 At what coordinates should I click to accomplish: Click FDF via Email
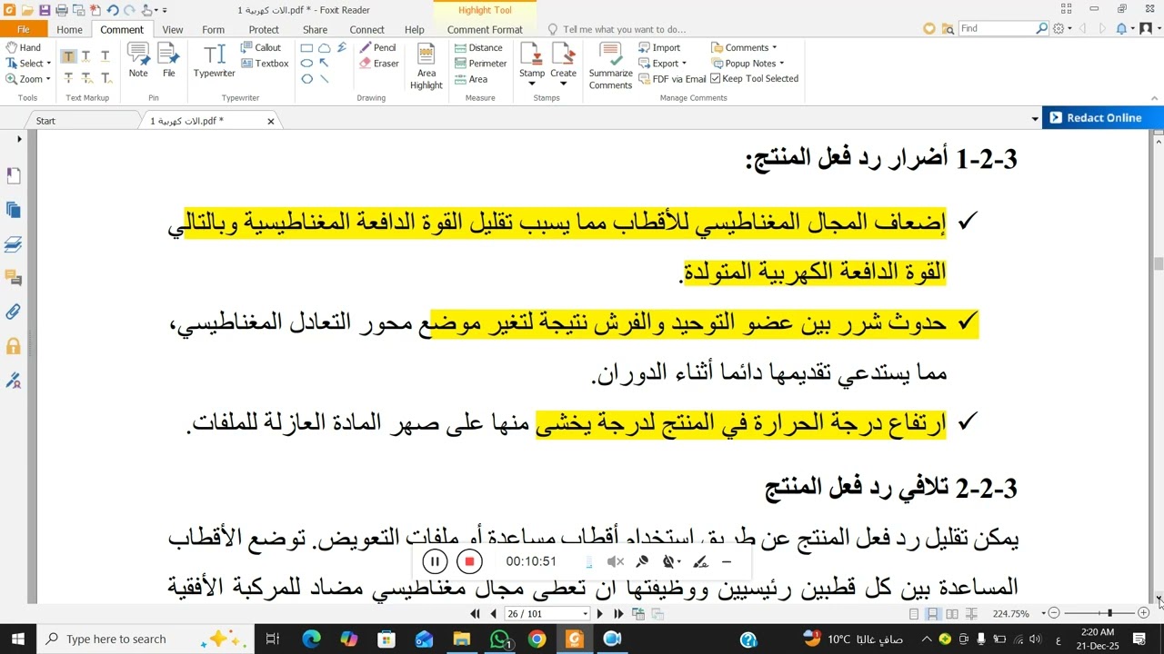click(x=672, y=79)
